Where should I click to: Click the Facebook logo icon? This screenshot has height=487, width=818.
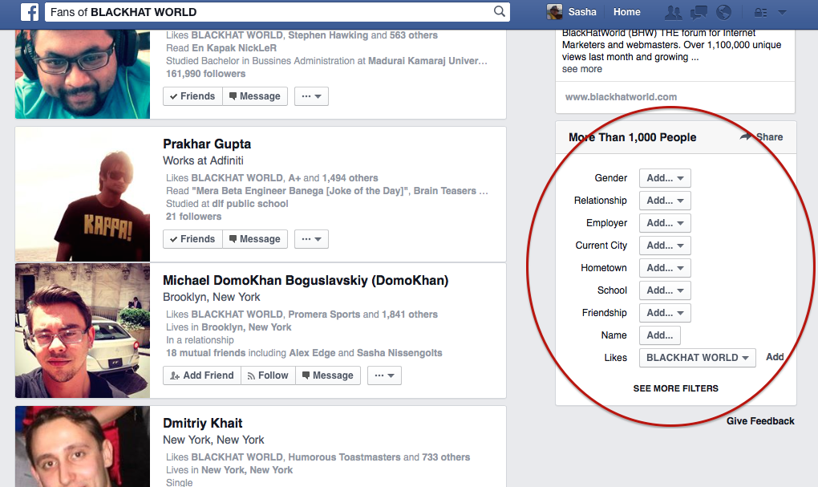point(30,12)
